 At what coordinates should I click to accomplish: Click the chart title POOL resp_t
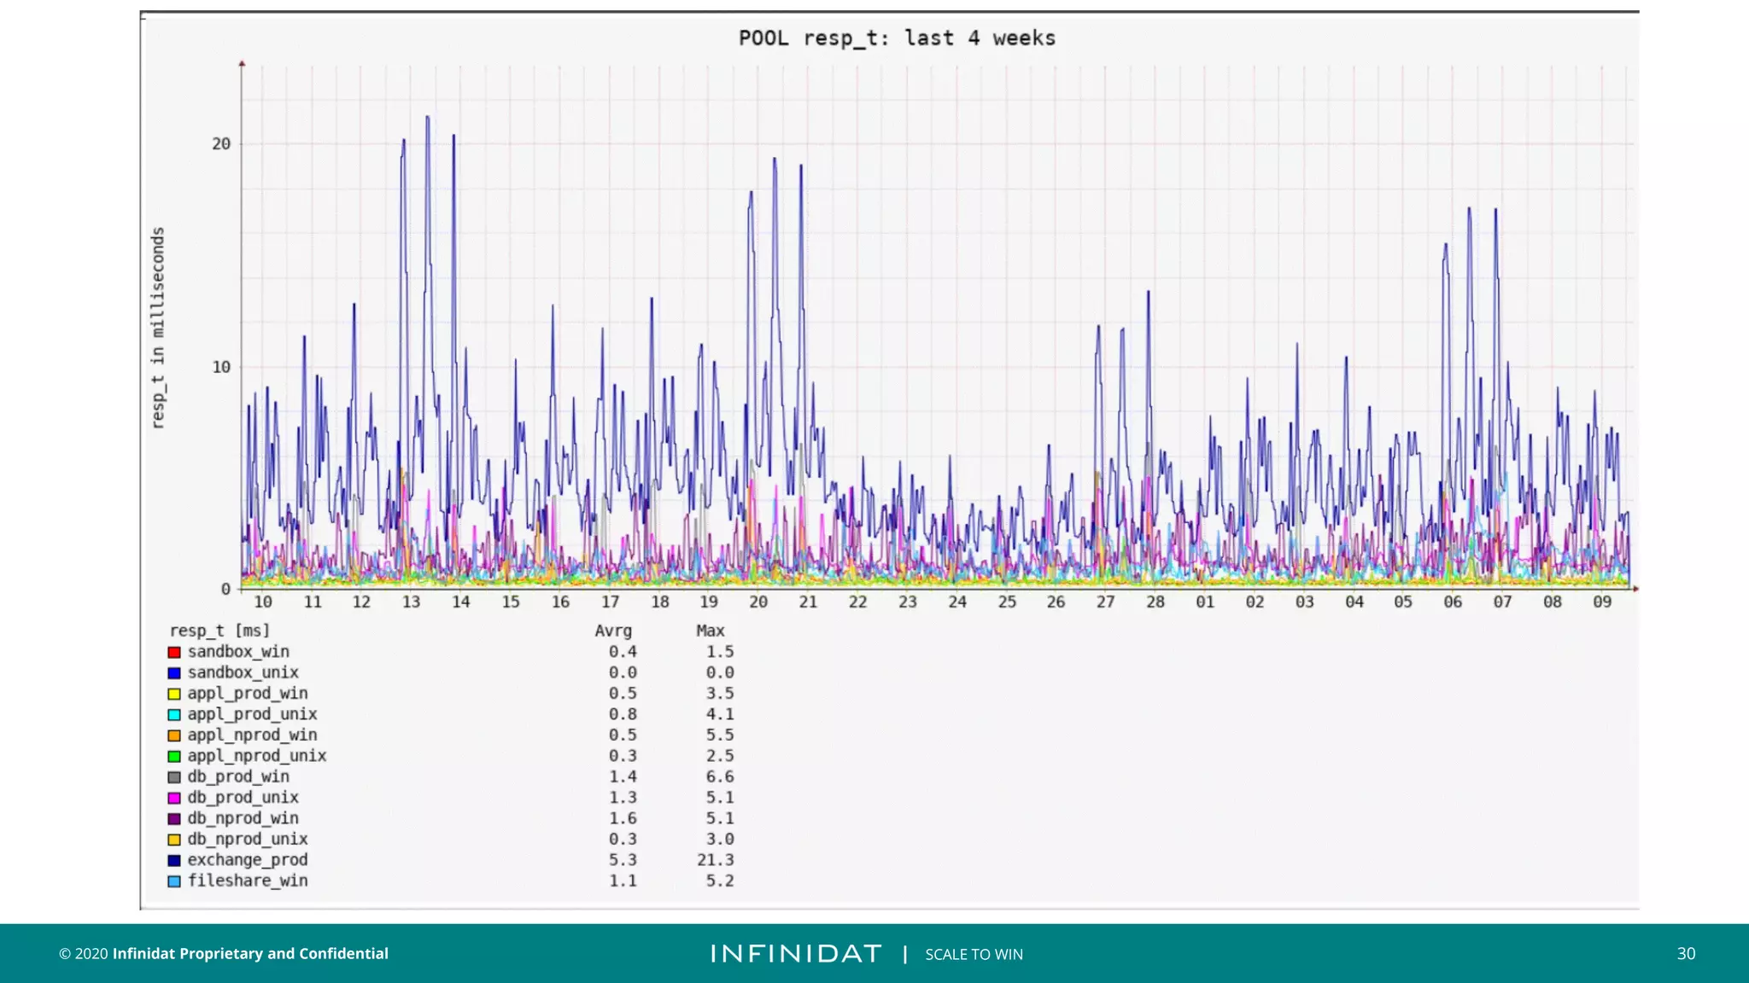click(897, 38)
